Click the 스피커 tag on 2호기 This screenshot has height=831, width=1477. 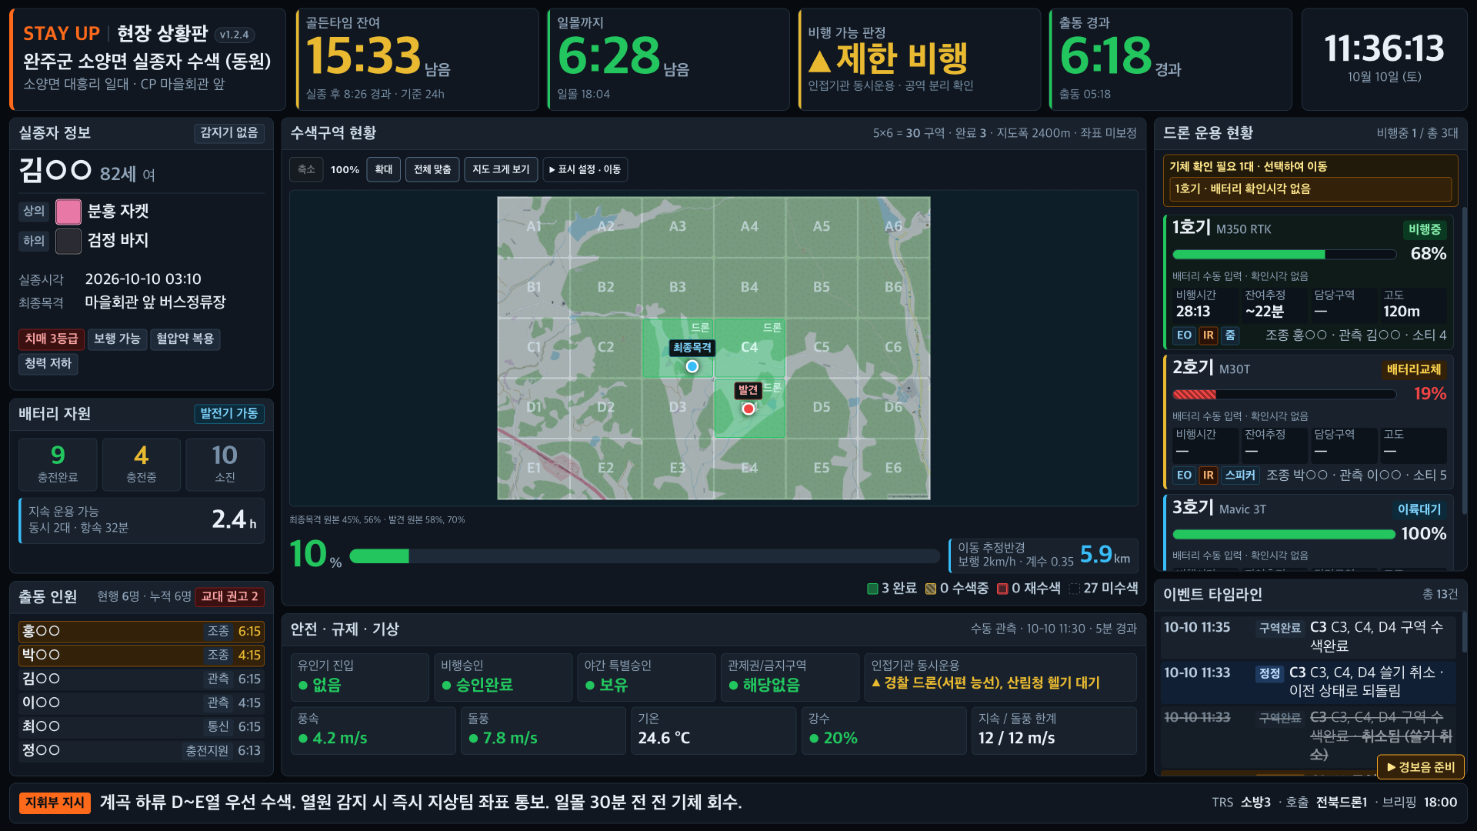click(x=1240, y=476)
